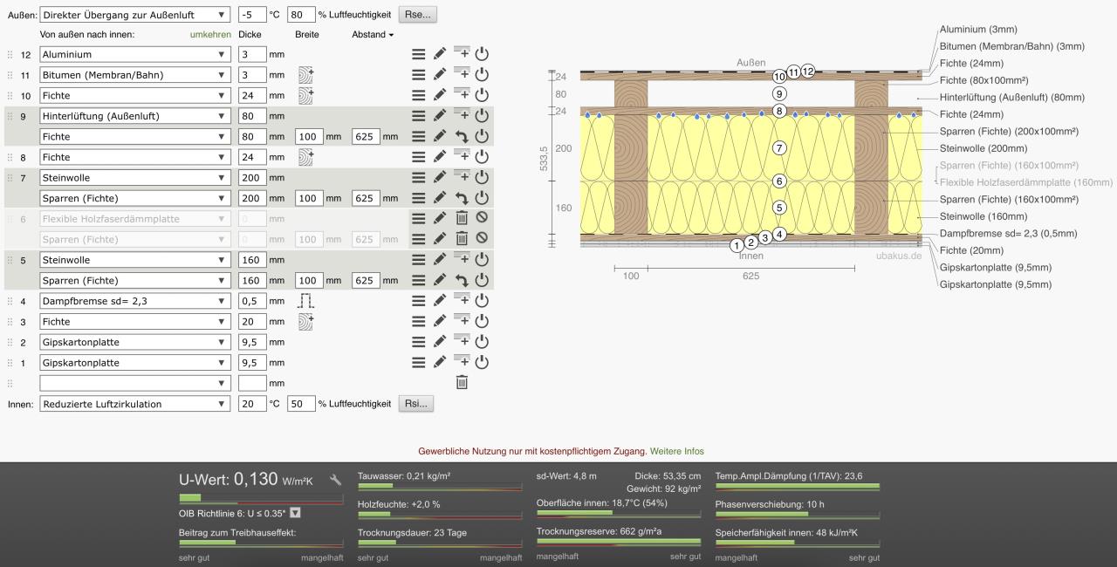This screenshot has width=1117, height=567.
Task: Click the outside temperature field showing -5
Action: [252, 15]
